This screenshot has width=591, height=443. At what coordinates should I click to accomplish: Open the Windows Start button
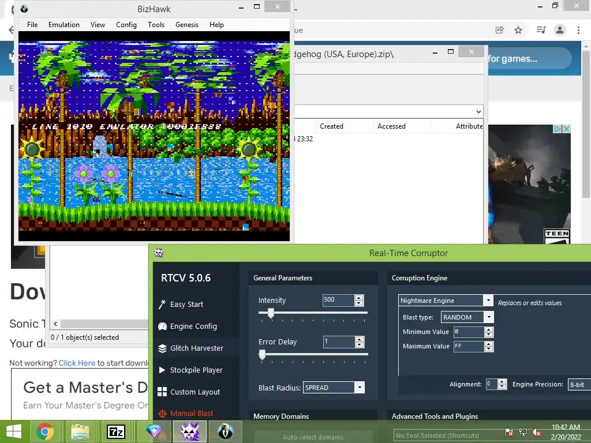click(14, 431)
